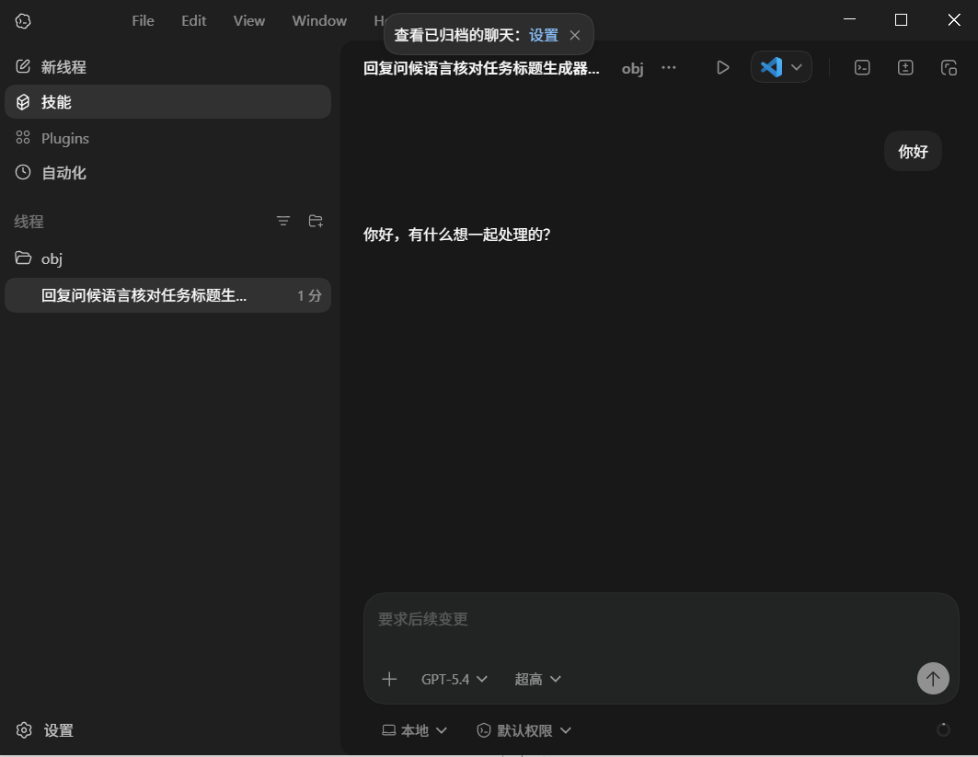The image size is (978, 757).
Task: Open the 自动化 automation section
Action: point(167,173)
